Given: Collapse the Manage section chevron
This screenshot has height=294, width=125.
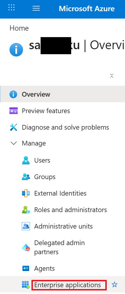Looking at the screenshot, I should click(14, 143).
